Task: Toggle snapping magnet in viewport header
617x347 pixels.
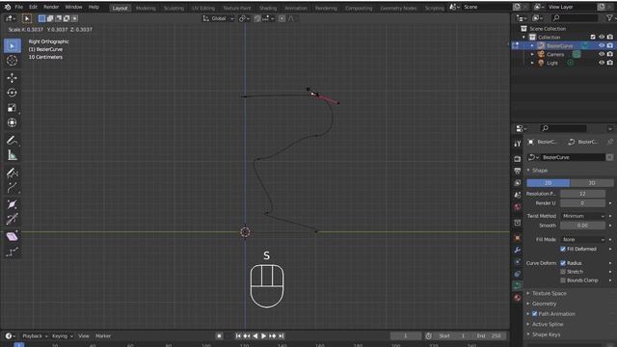Action: [257, 18]
